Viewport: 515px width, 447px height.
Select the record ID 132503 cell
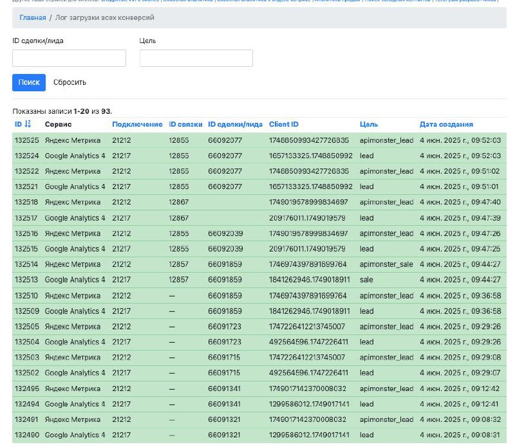(x=26, y=358)
